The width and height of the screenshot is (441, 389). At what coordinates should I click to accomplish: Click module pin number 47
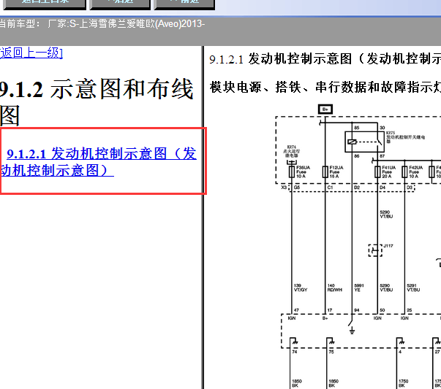coord(296,310)
